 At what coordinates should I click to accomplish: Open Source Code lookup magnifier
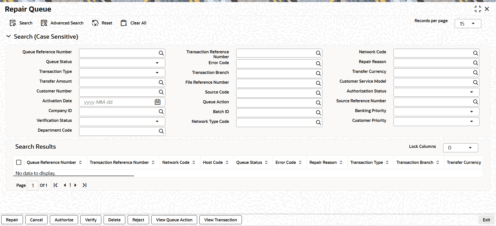click(318, 93)
